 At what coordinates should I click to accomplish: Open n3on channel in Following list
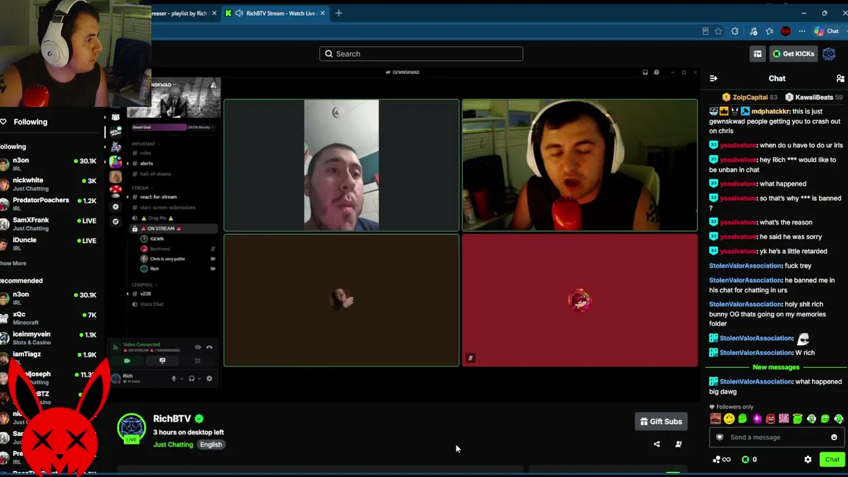(x=48, y=164)
